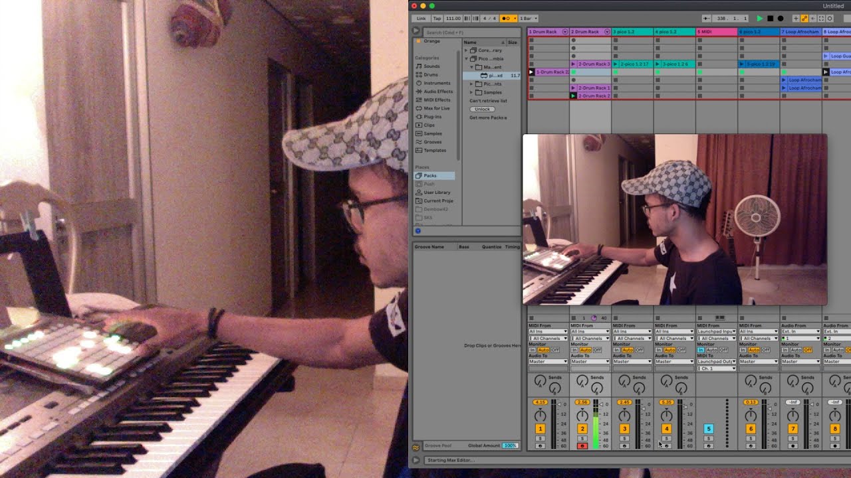Stop playback with the Stop button

(x=771, y=19)
